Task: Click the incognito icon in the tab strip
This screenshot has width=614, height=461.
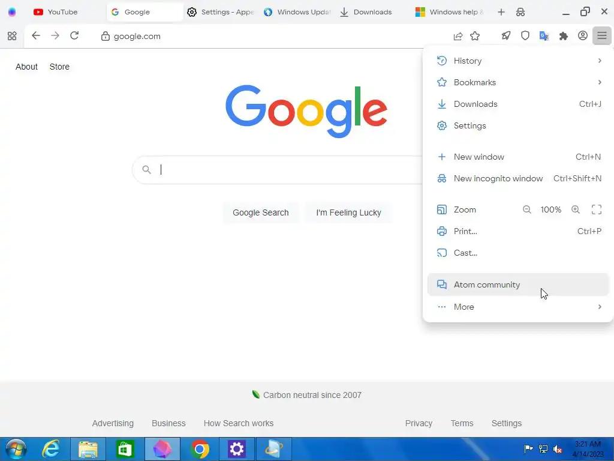Action: click(520, 12)
